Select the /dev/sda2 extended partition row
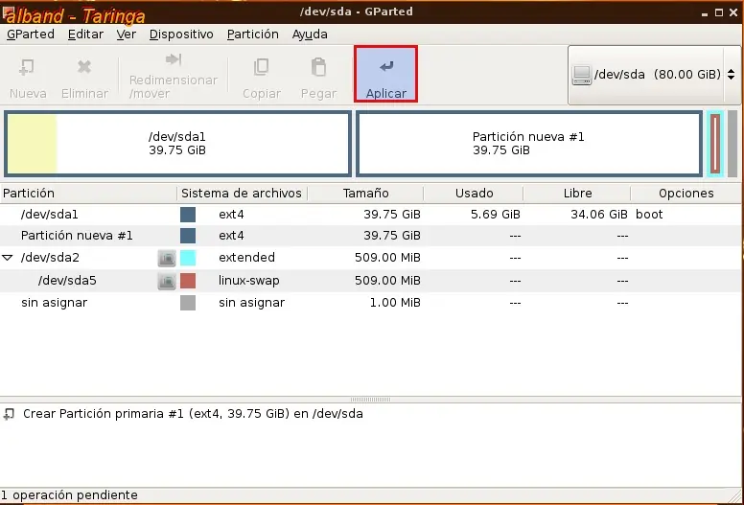 [370, 258]
